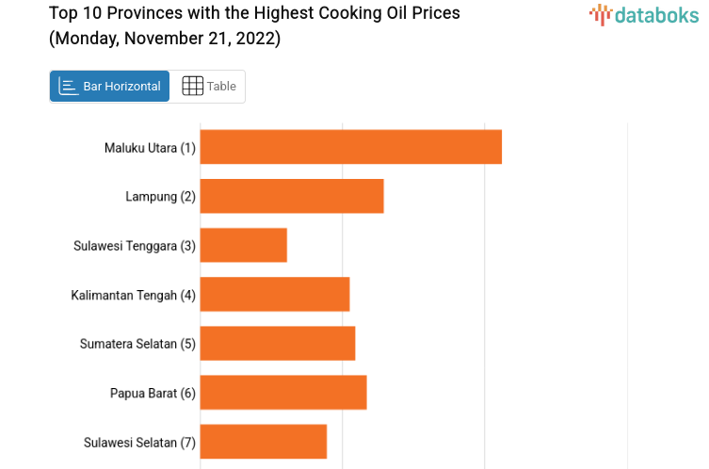Click the Maluku Utara (1) label
This screenshot has width=709, height=469.
[x=150, y=147]
